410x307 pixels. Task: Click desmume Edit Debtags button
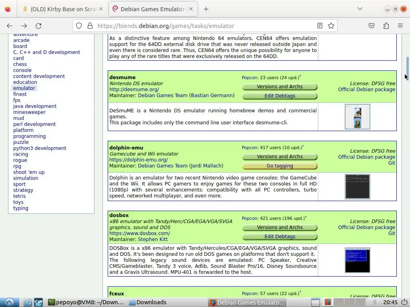click(x=280, y=96)
